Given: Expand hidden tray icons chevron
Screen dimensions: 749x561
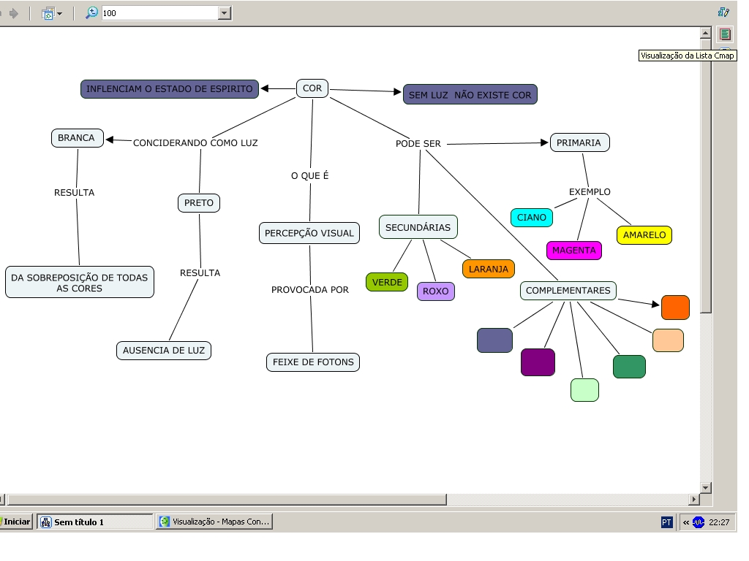Looking at the screenshot, I should point(686,522).
